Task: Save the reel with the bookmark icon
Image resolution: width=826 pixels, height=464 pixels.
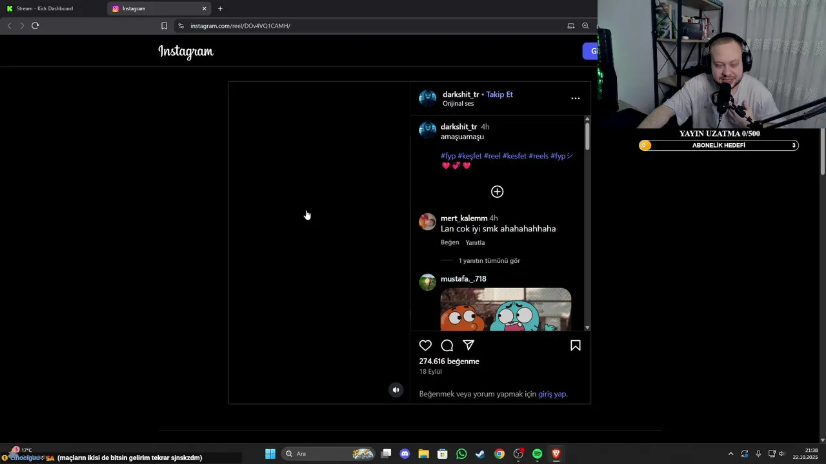Action: (576, 345)
